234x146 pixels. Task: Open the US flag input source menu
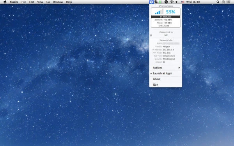point(183,2)
